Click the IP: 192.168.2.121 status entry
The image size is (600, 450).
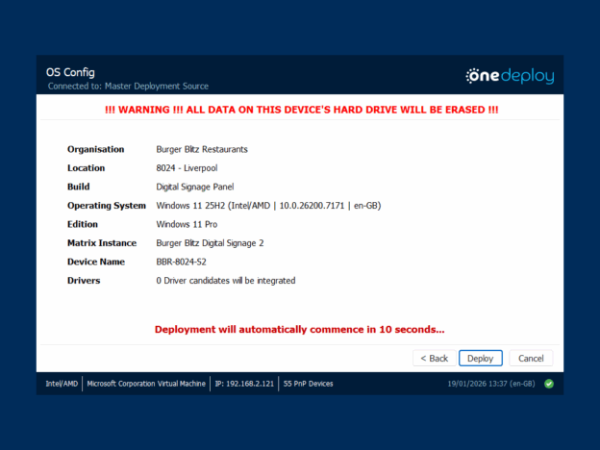point(244,384)
